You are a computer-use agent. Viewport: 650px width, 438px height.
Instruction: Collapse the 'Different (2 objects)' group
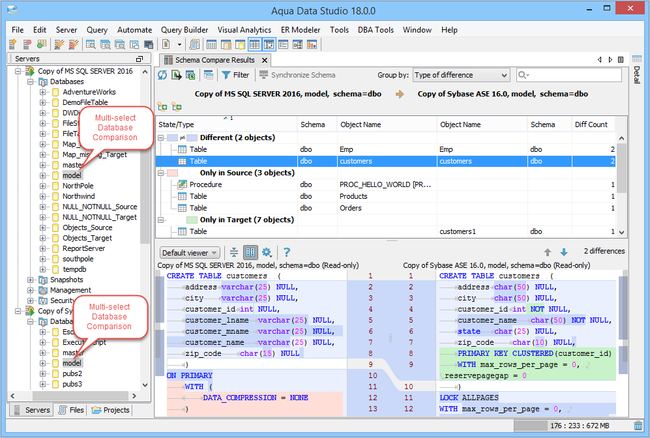[162, 138]
